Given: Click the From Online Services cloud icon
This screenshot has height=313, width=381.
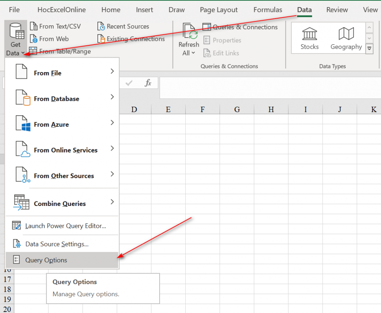Looking at the screenshot, I should (x=23, y=149).
